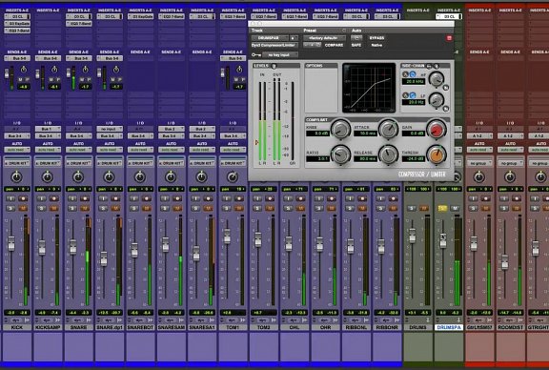The width and height of the screenshot is (549, 370).
Task: Solo the DRUMS aux track
Action: [x=412, y=209]
